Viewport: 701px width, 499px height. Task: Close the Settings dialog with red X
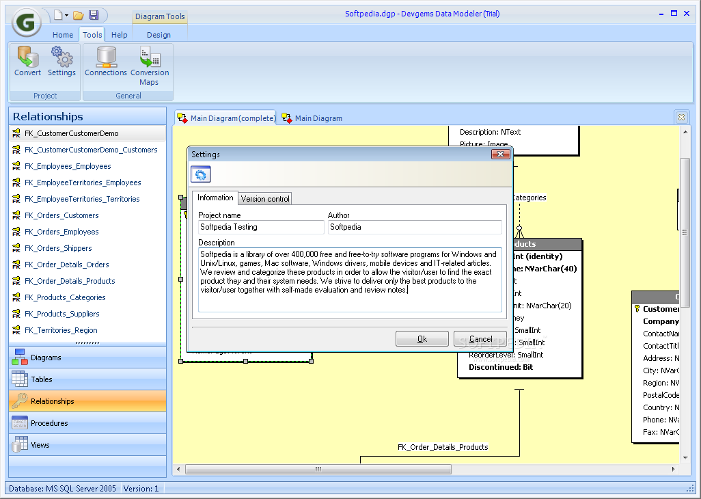[500, 154]
